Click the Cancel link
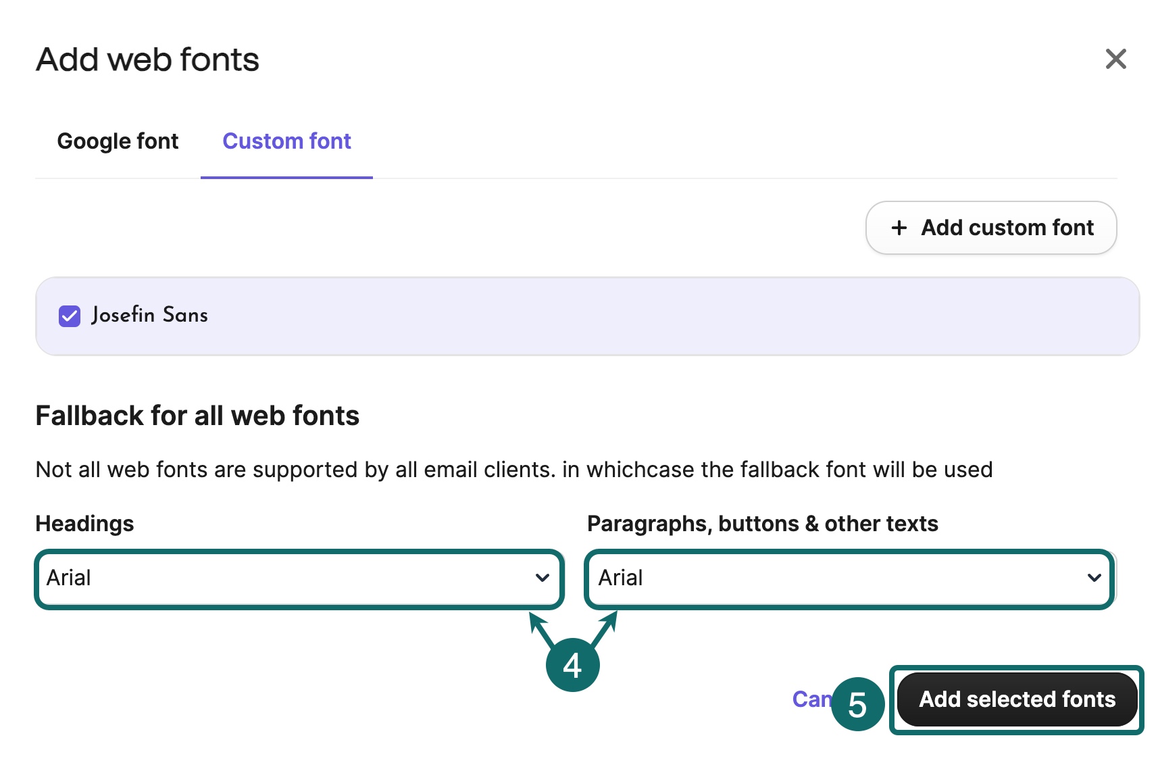The image size is (1158, 765). click(814, 699)
